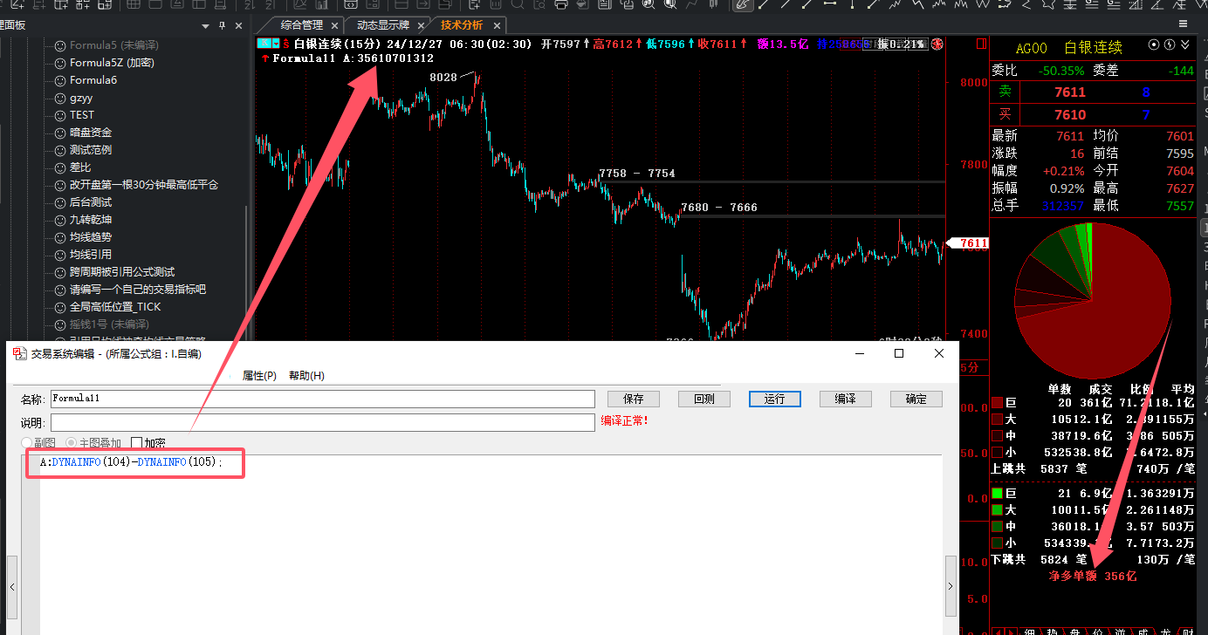Viewport: 1208px width, 635px height.
Task: Close the formula tree panel
Action: (238, 25)
